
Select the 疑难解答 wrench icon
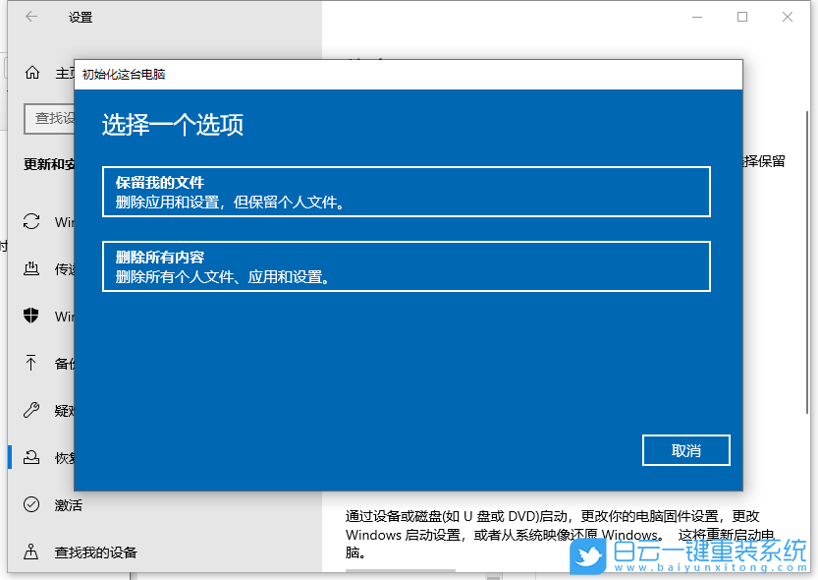tap(28, 410)
